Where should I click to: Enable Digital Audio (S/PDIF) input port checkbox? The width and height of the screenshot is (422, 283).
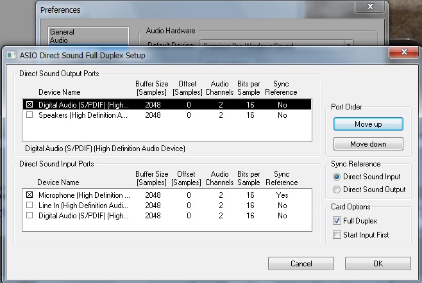point(30,215)
